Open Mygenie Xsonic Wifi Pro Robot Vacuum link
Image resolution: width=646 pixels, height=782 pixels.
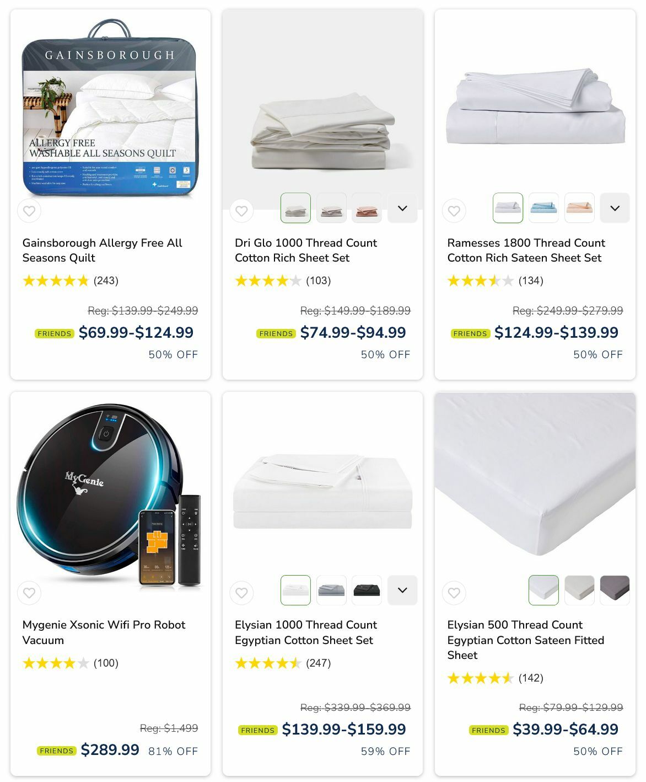[104, 632]
